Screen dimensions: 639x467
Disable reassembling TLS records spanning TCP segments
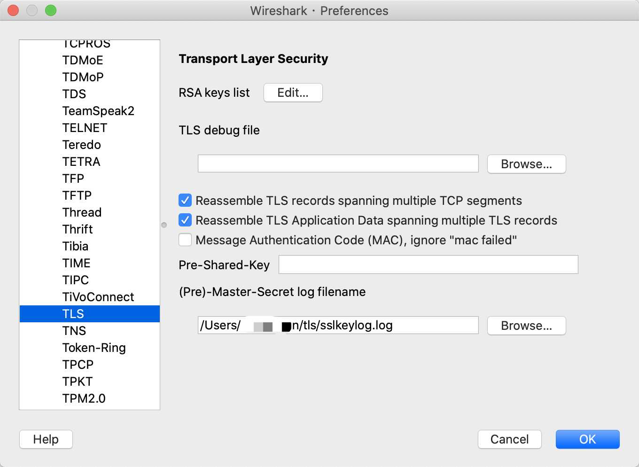pyautogui.click(x=185, y=201)
